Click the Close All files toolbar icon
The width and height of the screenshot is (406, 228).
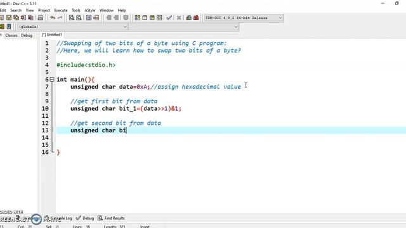[x=30, y=18]
